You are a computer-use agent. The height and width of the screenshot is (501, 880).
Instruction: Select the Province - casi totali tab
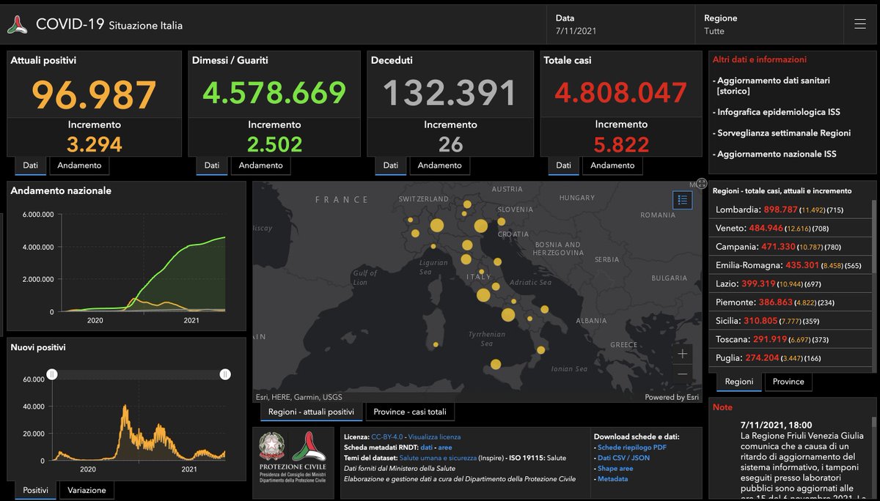pyautogui.click(x=409, y=412)
